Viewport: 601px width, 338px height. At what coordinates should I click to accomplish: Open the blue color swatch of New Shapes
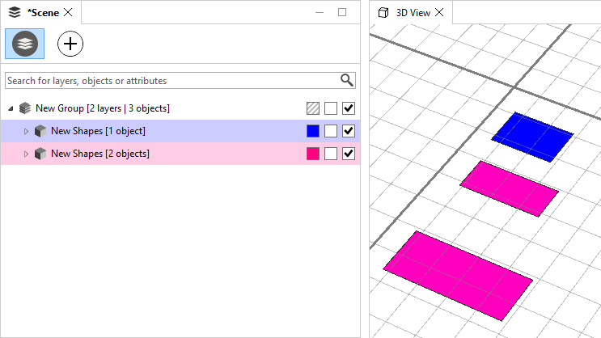[313, 131]
